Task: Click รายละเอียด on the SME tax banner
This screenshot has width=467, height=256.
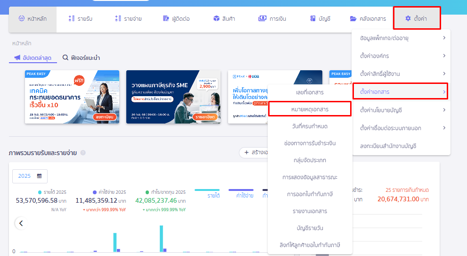Action: 205,117
